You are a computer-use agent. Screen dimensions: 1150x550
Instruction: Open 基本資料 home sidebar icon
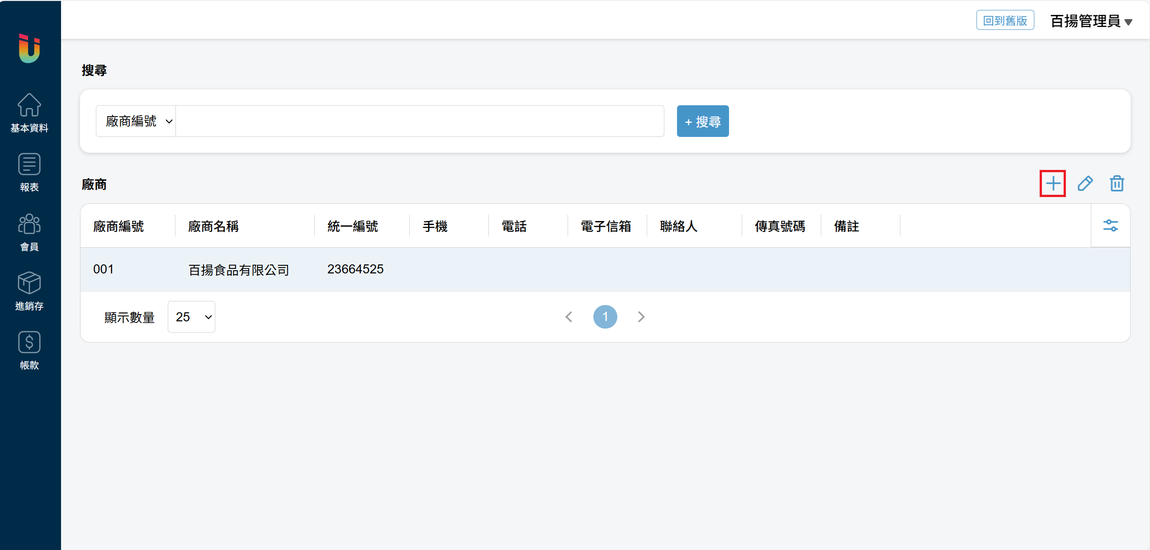click(x=29, y=112)
